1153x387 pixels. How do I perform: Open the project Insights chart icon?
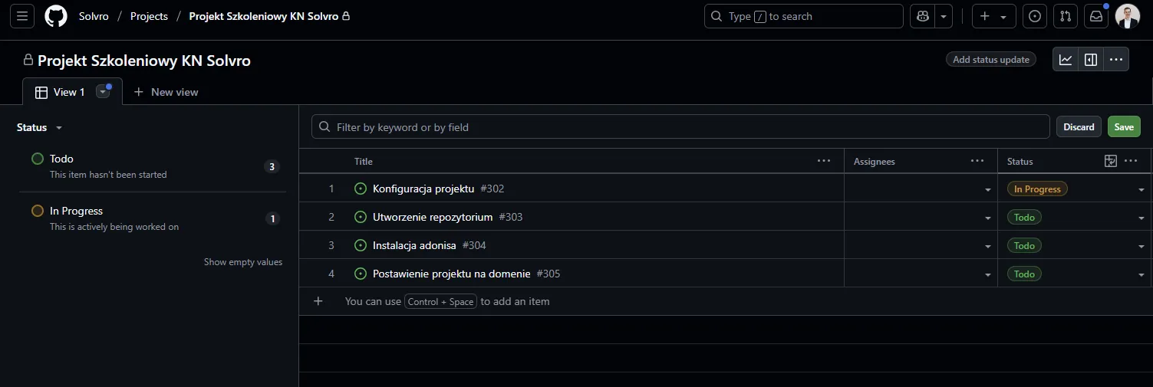(1066, 60)
